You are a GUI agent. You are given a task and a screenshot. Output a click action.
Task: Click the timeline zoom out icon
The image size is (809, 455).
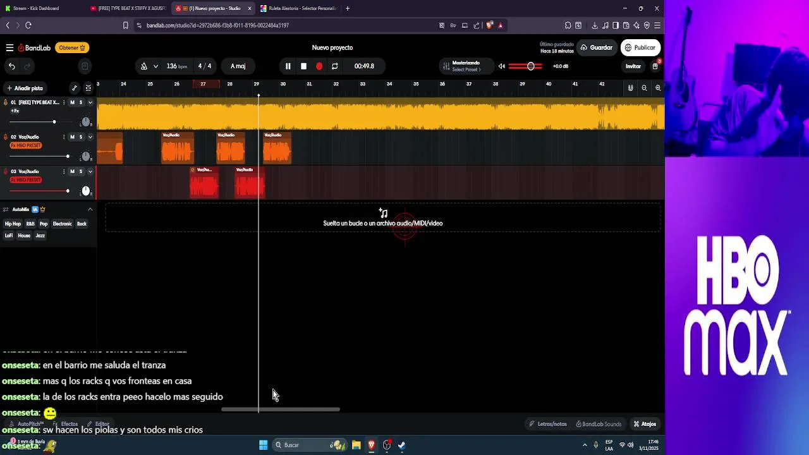[644, 88]
